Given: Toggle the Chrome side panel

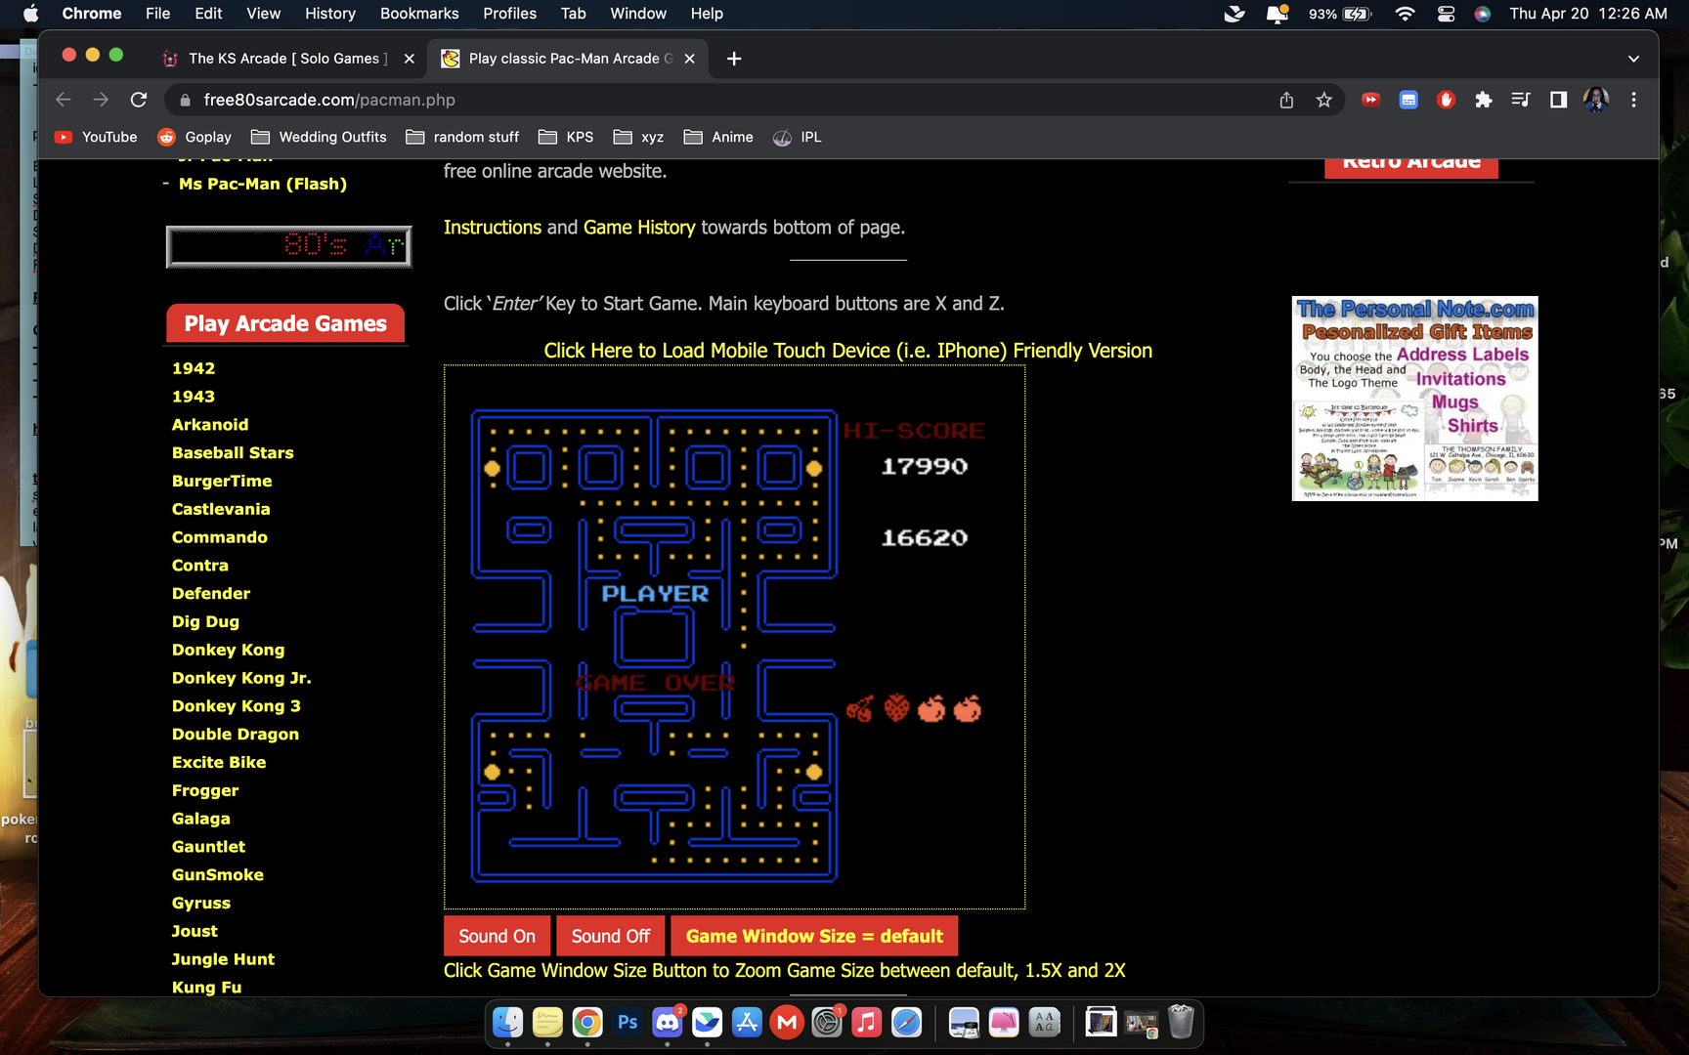Looking at the screenshot, I should 1559,100.
